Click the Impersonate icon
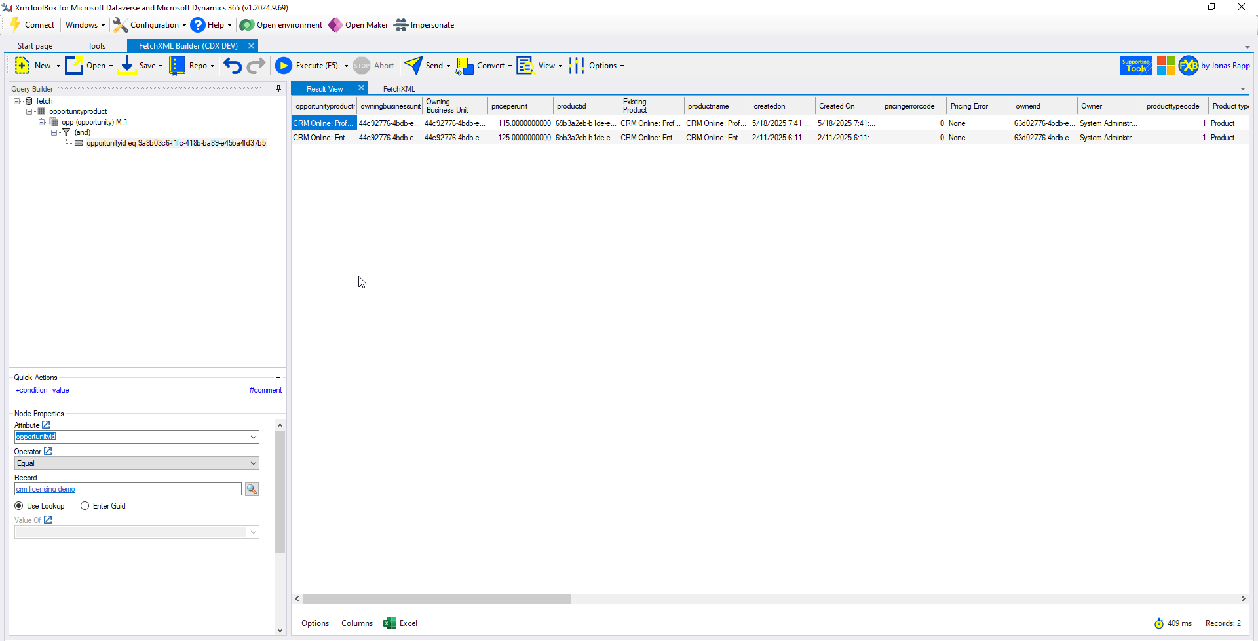 point(401,25)
